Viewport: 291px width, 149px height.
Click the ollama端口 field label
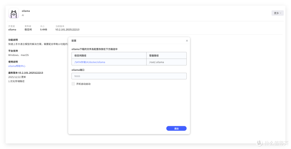[x=78, y=70]
